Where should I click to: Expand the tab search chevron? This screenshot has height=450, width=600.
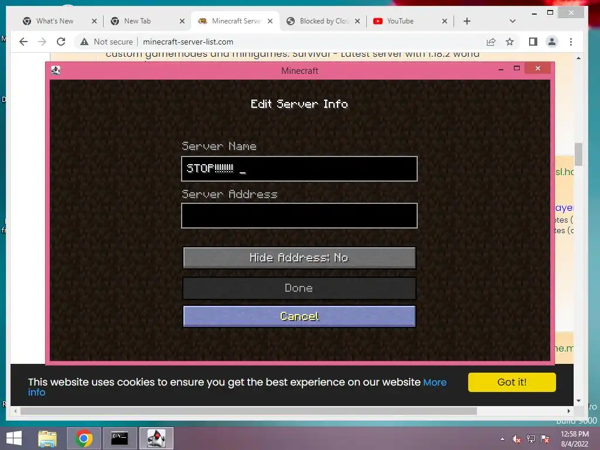pos(513,21)
